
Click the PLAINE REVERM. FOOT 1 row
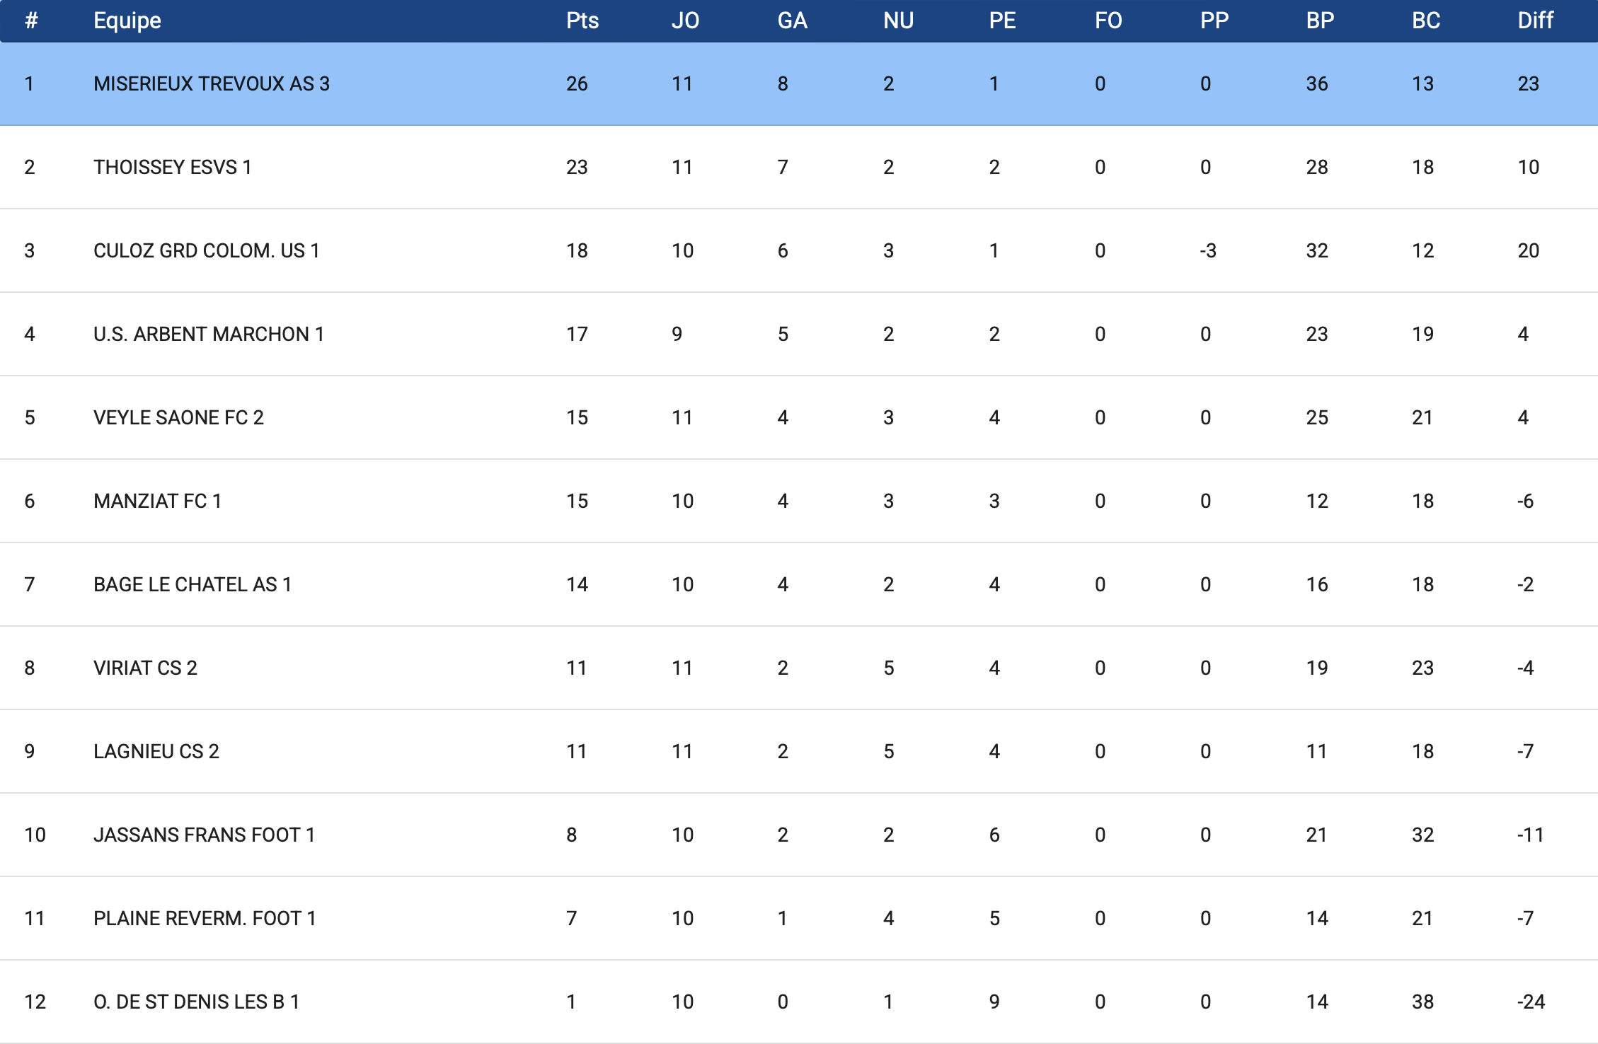point(205,919)
